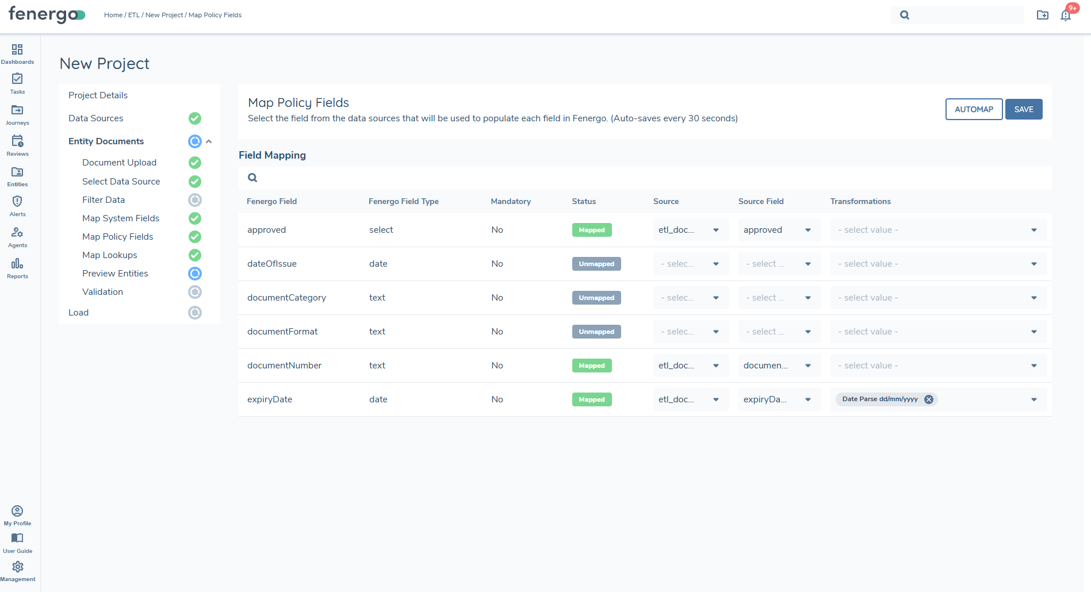Open the Entities sidebar icon
Image resolution: width=1091 pixels, height=592 pixels.
tap(17, 175)
